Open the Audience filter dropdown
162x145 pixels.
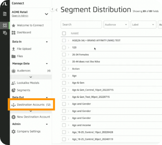116,24
